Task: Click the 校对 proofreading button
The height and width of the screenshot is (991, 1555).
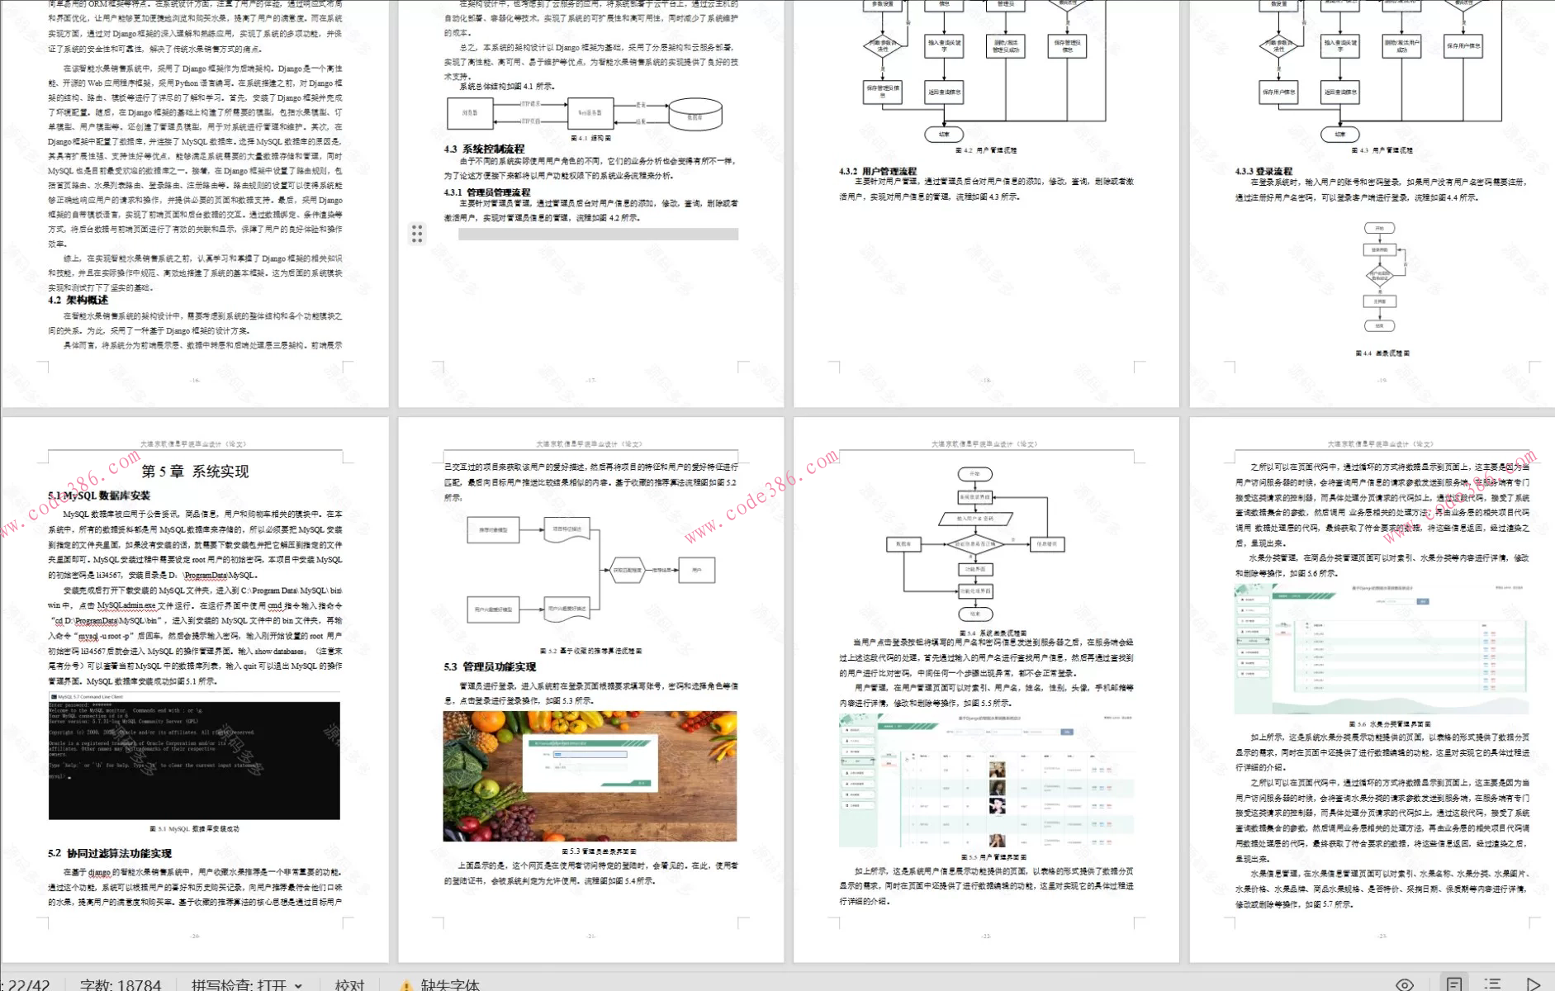Action: click(349, 984)
